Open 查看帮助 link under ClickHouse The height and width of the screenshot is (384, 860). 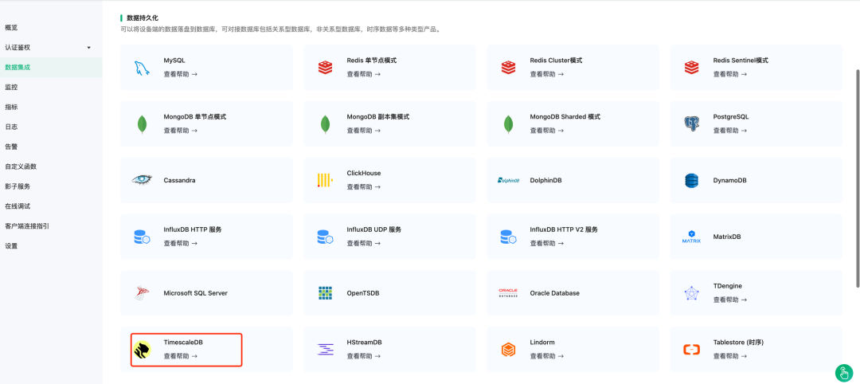(363, 187)
